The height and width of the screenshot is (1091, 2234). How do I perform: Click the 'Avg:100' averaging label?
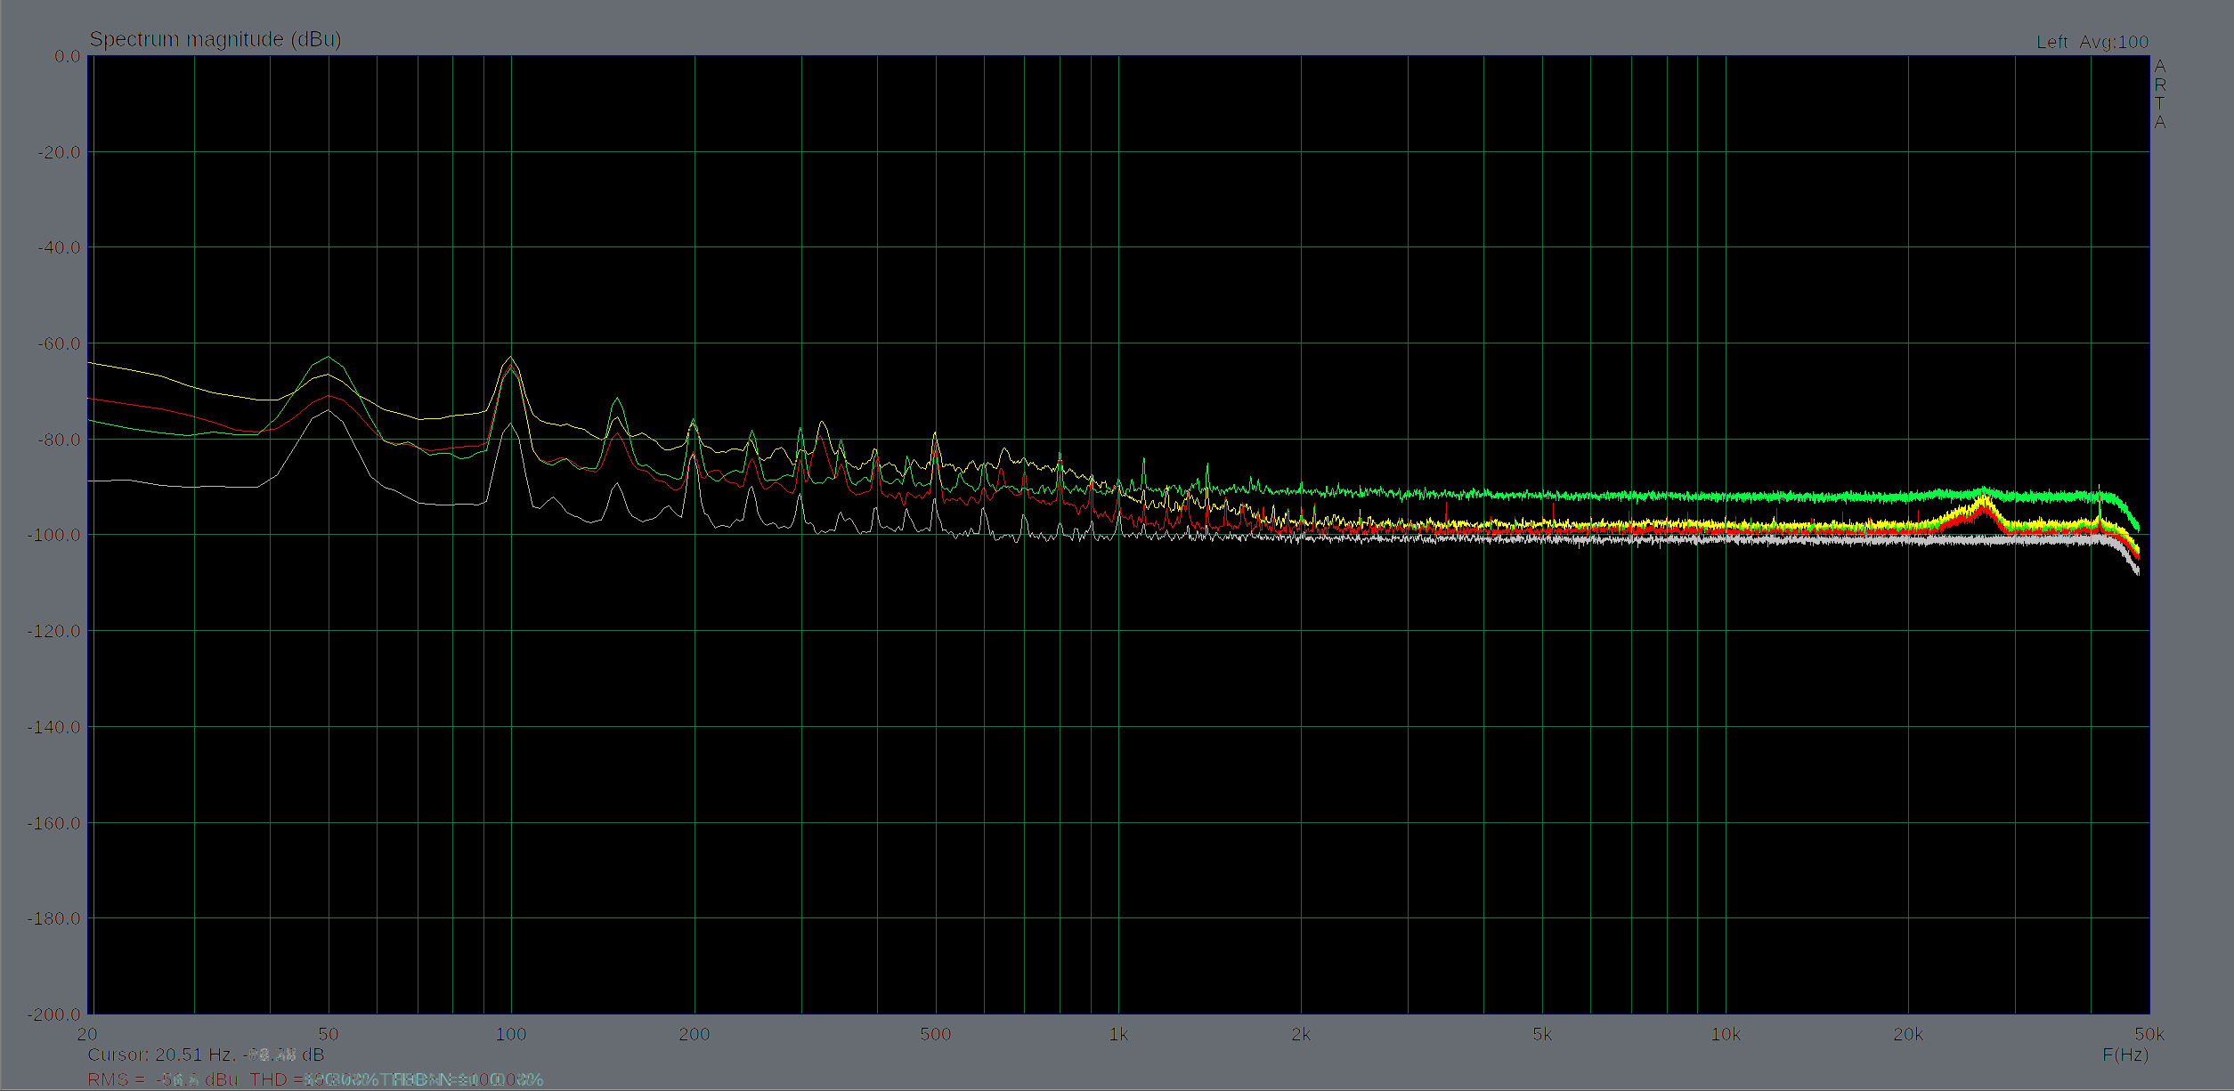coord(2114,42)
